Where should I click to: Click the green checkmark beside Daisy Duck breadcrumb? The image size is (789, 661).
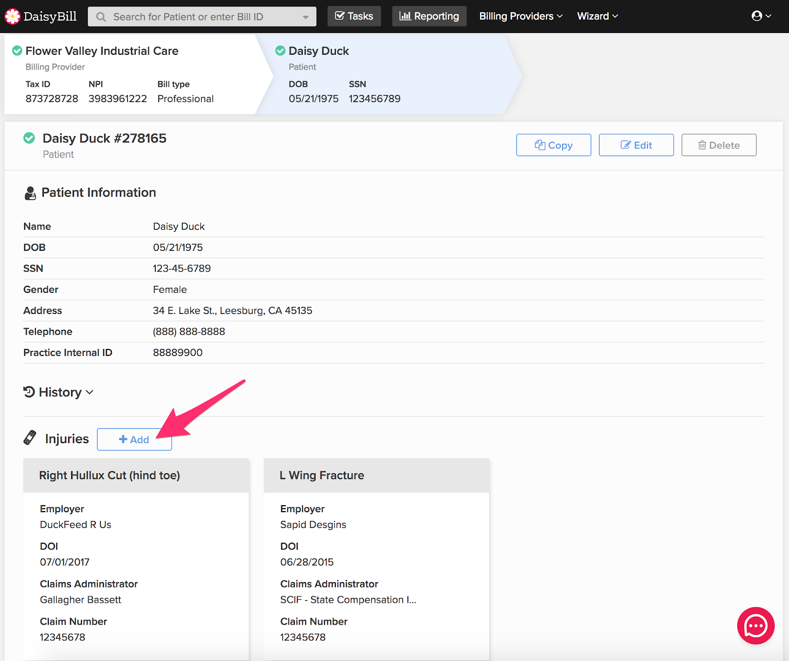pos(280,51)
